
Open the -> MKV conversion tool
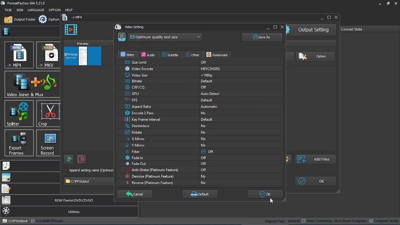pos(48,55)
